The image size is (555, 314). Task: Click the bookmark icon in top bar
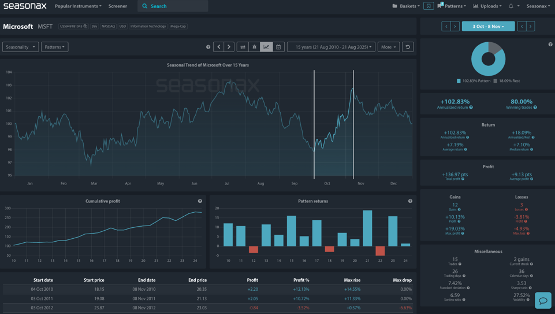click(429, 6)
